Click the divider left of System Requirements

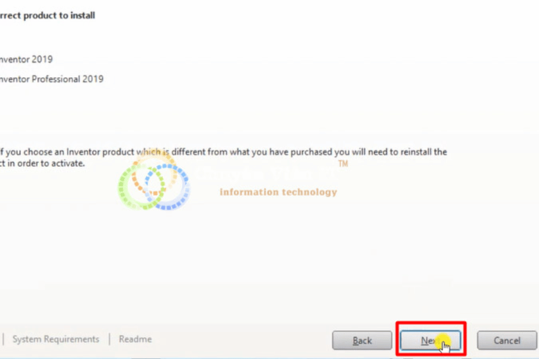point(4,339)
